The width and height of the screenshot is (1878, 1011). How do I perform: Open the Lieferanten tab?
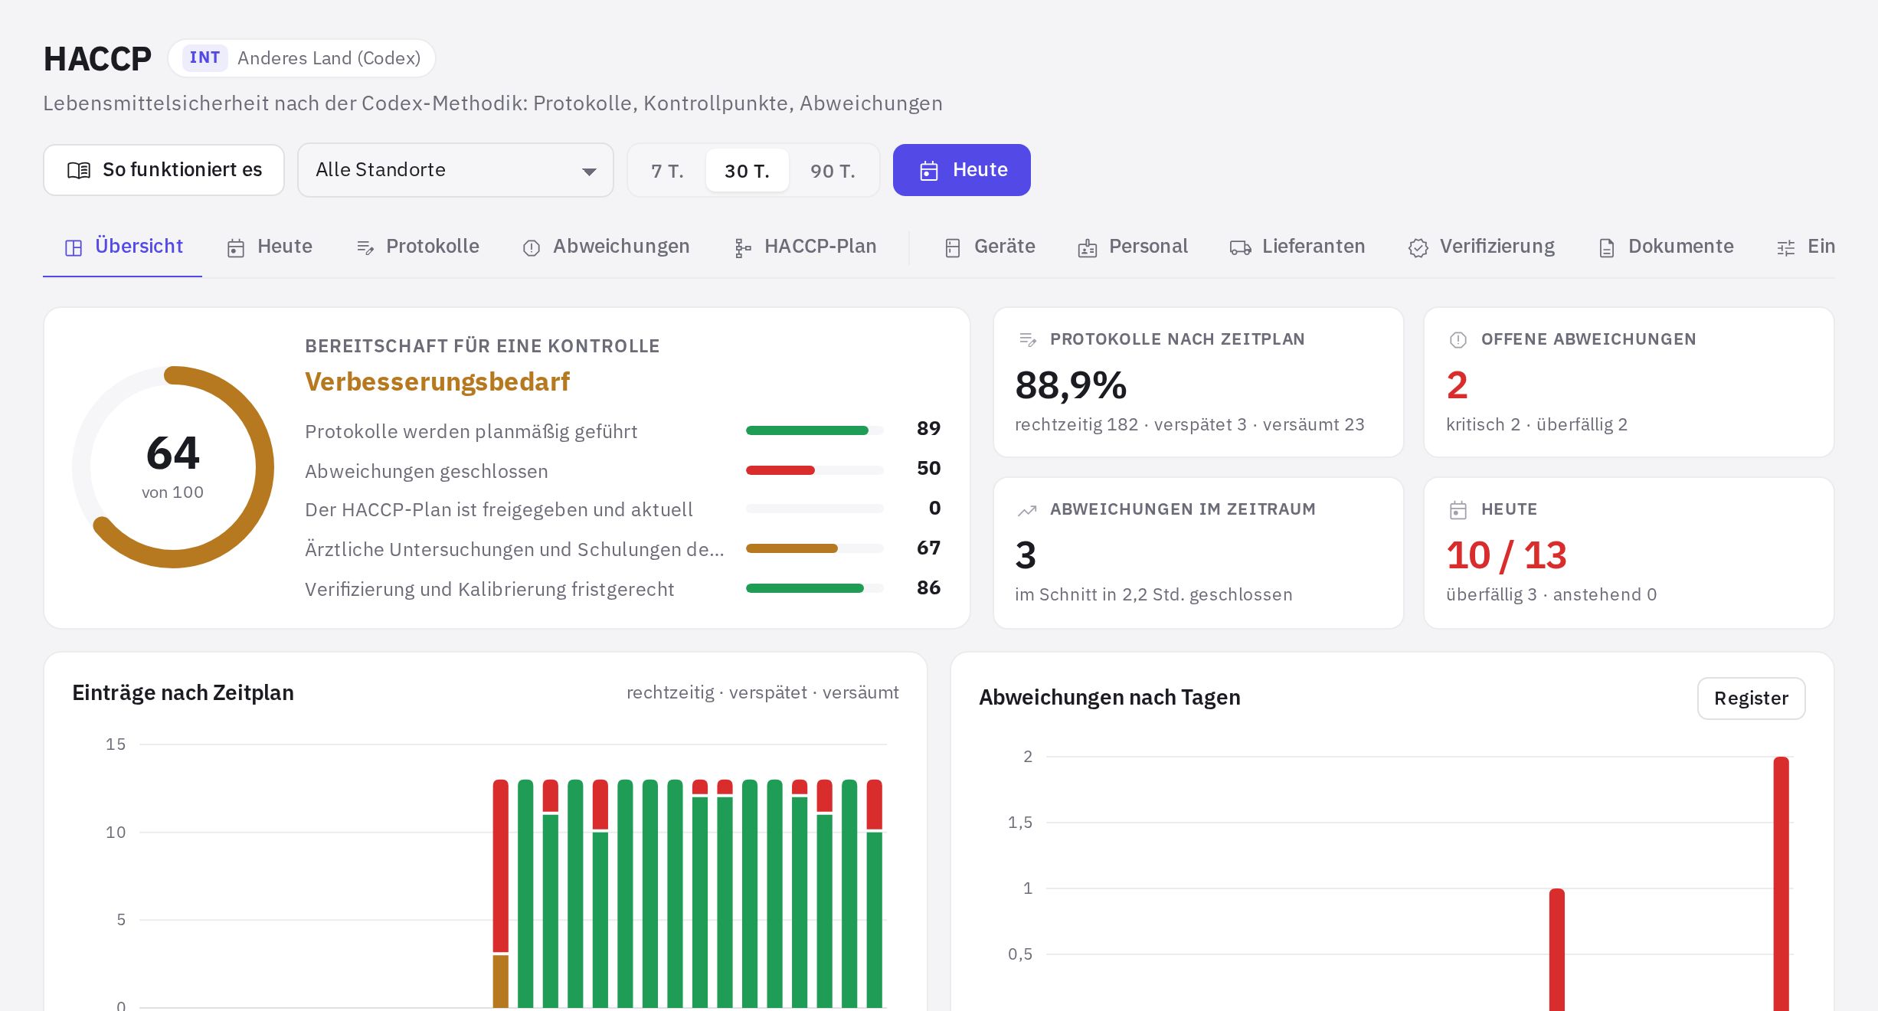1297,247
